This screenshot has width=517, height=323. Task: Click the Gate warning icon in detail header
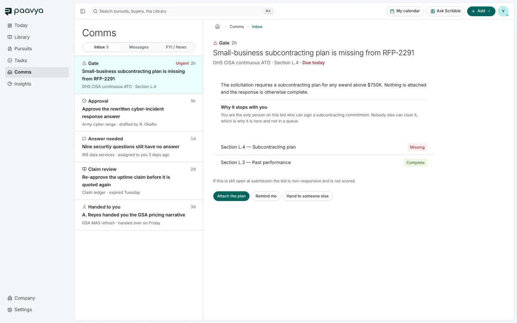[x=215, y=43]
